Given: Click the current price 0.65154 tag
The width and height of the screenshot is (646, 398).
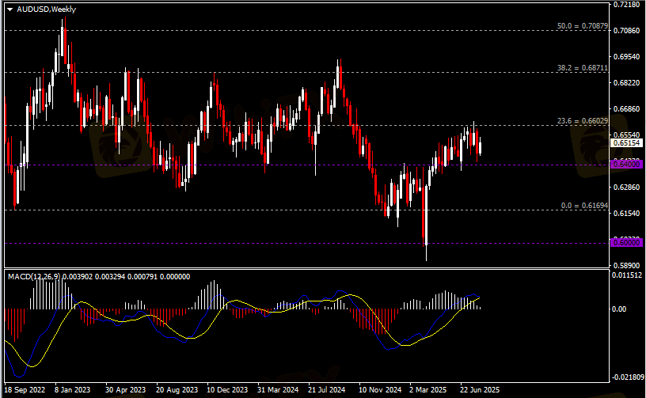Looking at the screenshot, I should (x=627, y=144).
